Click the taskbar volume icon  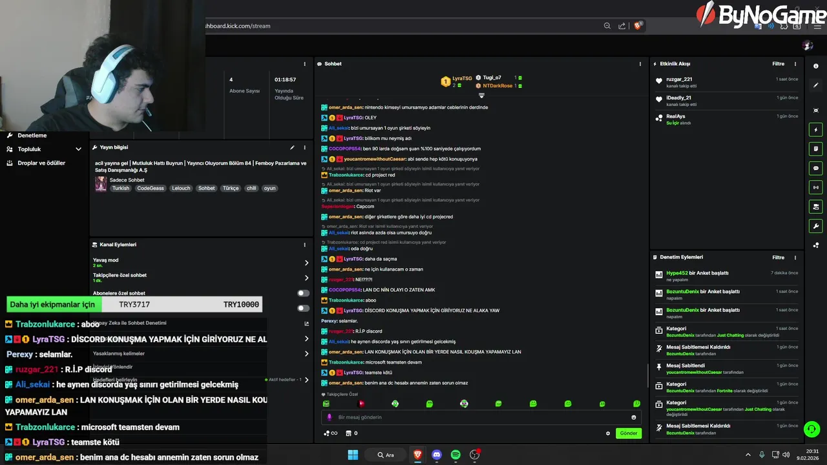click(786, 455)
